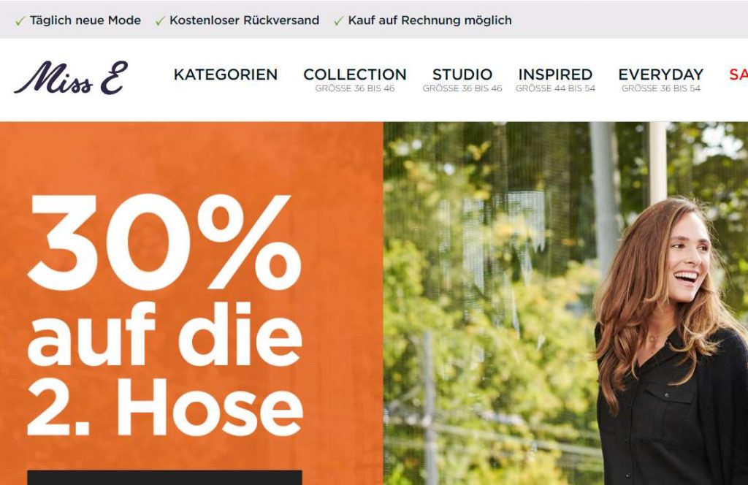Go to the STUDIO section

pyautogui.click(x=462, y=75)
